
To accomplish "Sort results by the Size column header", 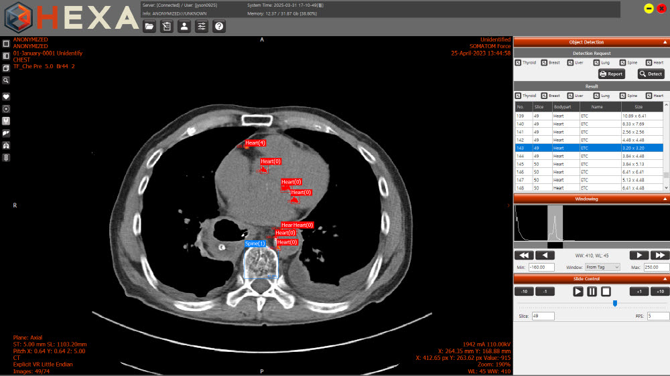I will click(x=638, y=106).
